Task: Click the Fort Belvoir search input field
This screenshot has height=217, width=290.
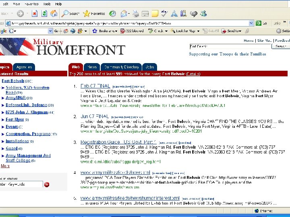Action: point(230,46)
